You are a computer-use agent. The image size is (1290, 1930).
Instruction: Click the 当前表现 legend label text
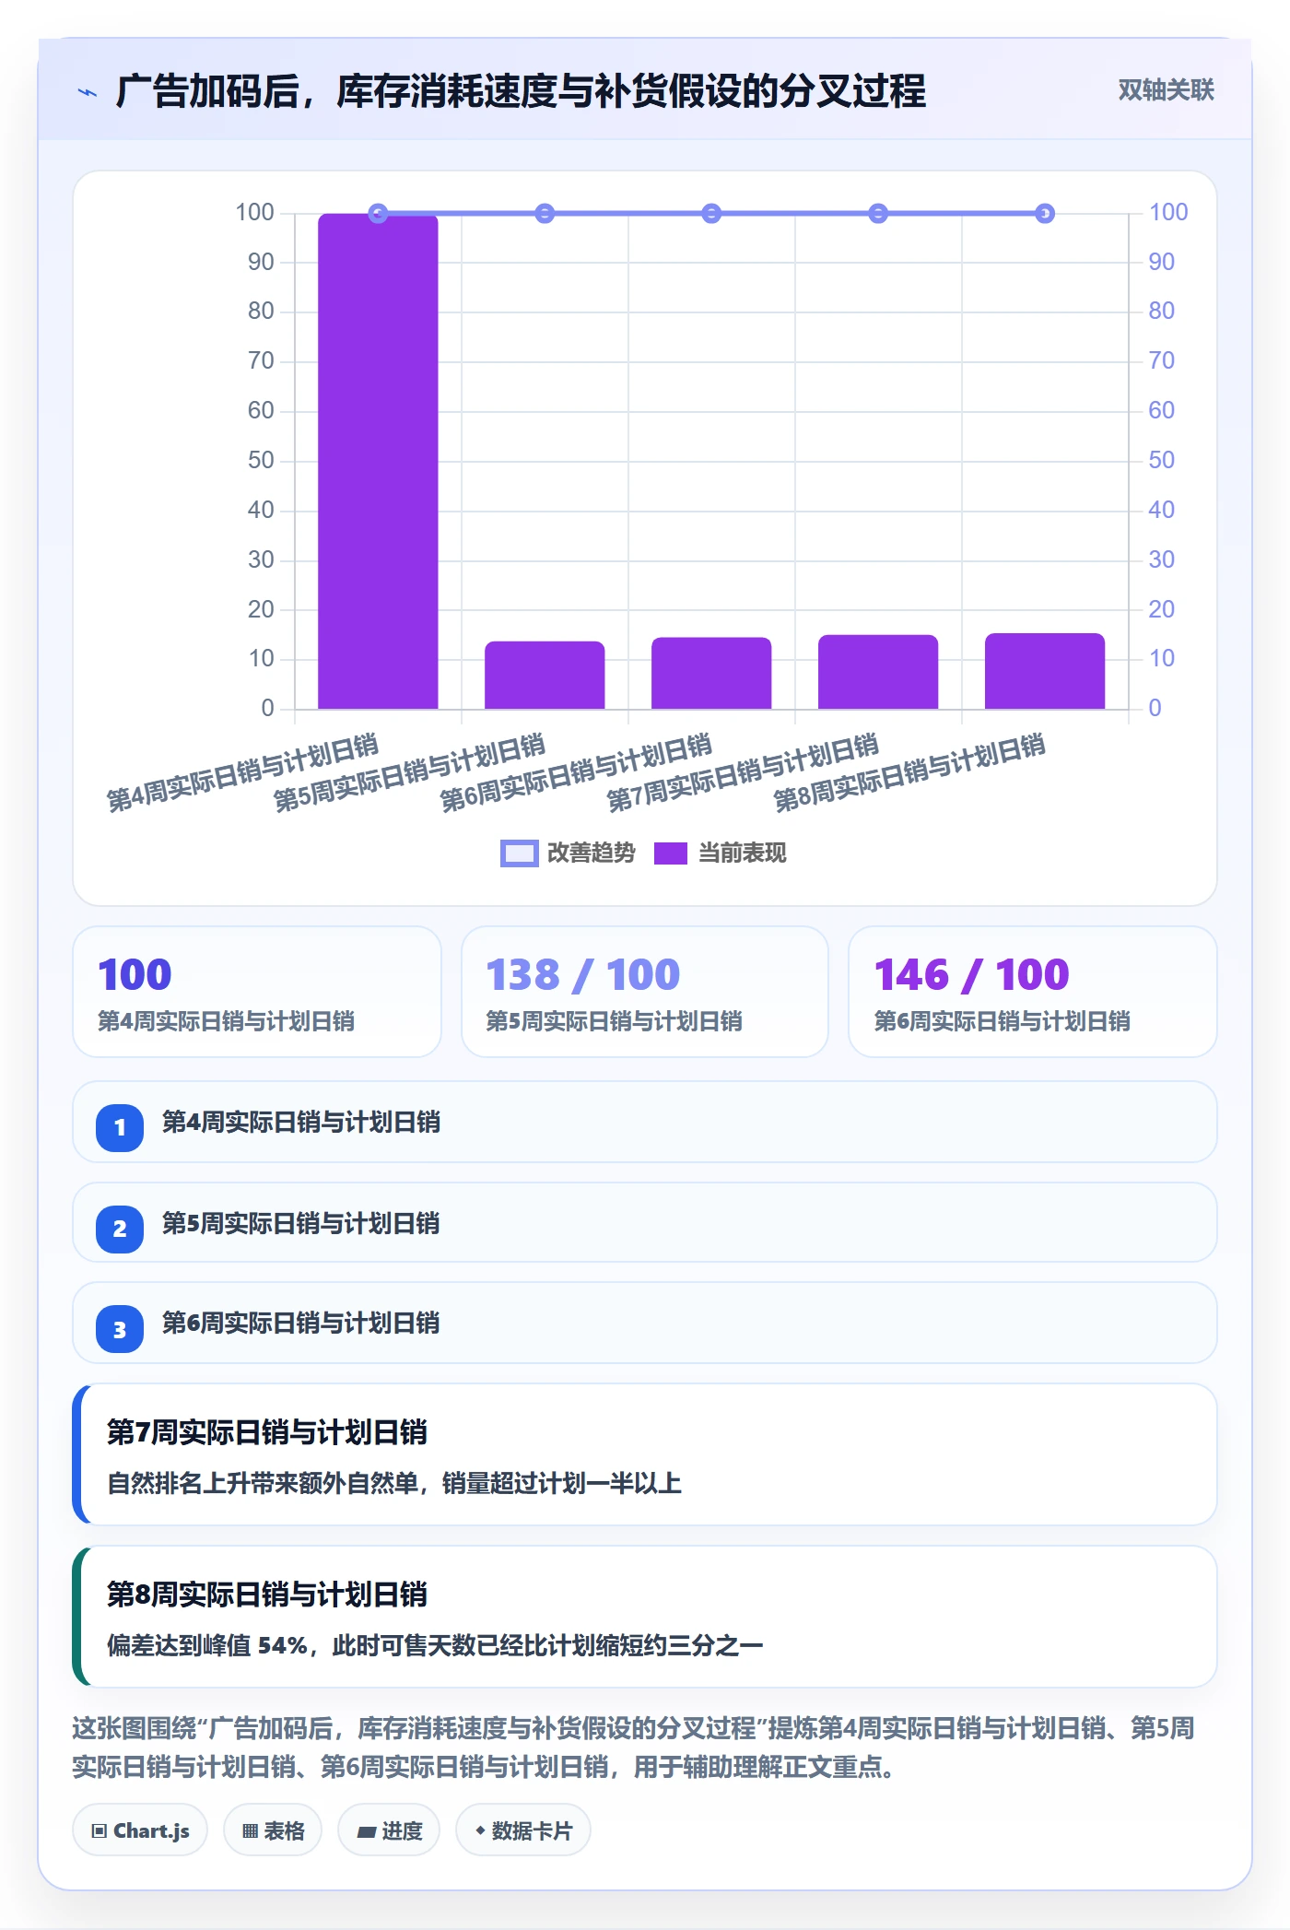(x=742, y=853)
